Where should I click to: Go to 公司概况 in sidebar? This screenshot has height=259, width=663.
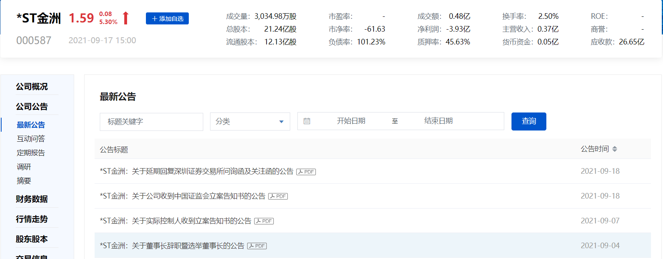click(x=32, y=86)
